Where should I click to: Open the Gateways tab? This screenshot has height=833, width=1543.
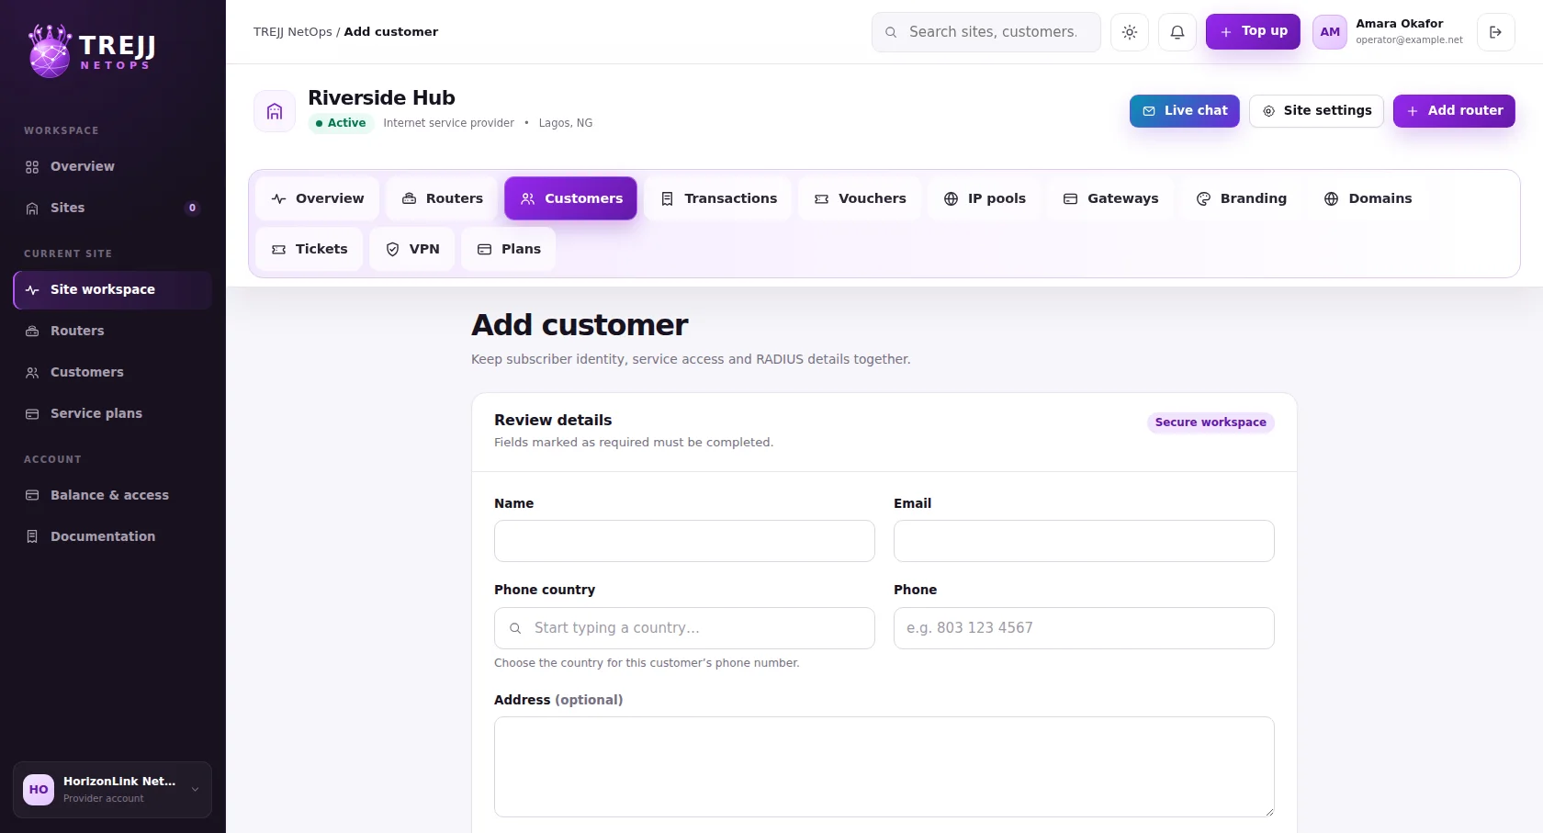(1110, 198)
